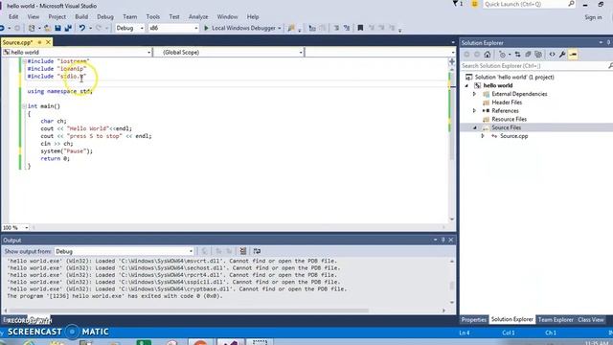
Task: Click the New Project toolbar icon
Action: tap(32, 28)
